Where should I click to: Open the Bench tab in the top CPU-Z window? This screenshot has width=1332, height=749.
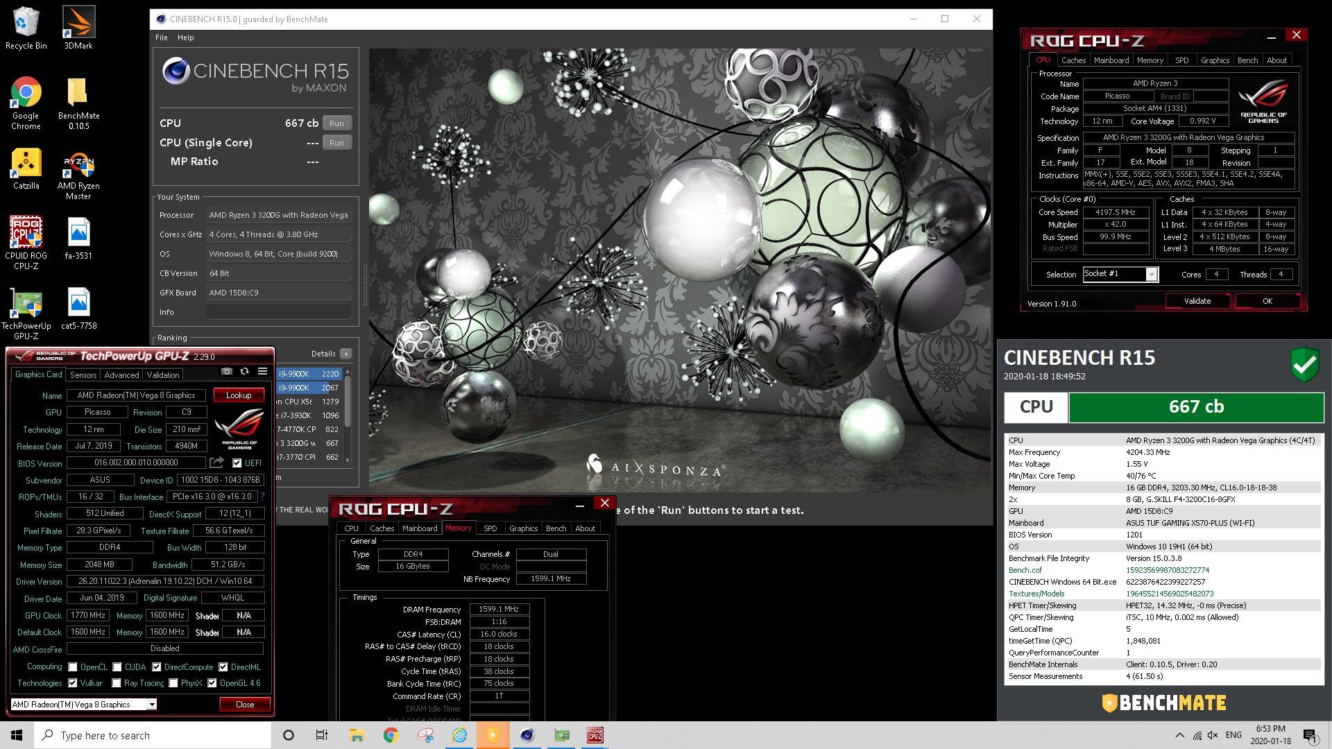[x=1247, y=60]
